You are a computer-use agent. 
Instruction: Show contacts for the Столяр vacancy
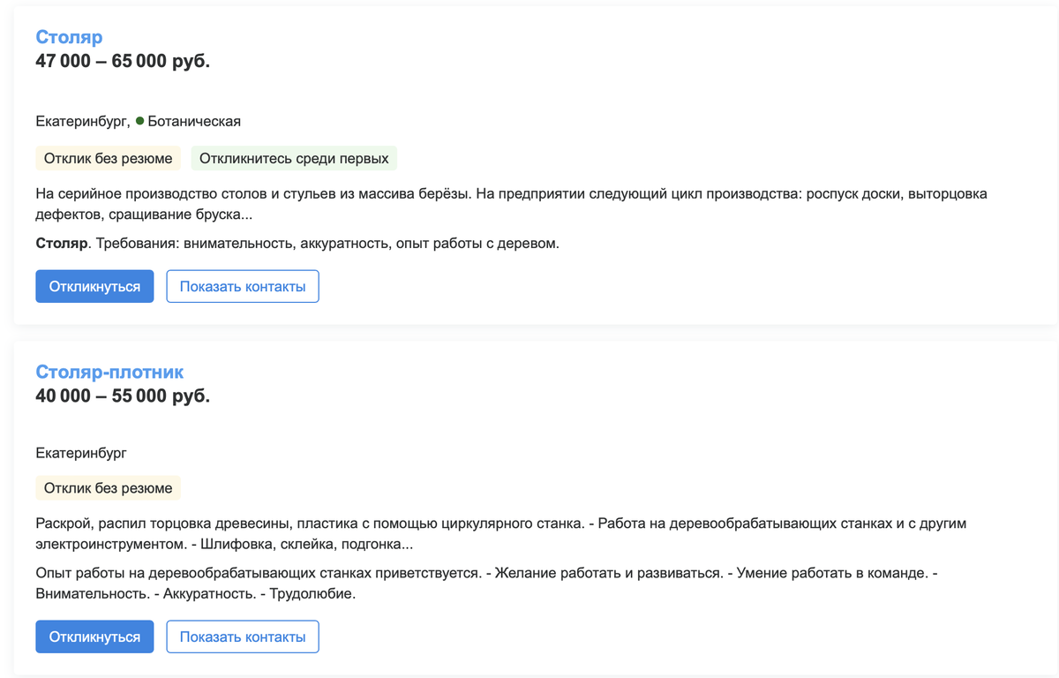click(x=242, y=285)
